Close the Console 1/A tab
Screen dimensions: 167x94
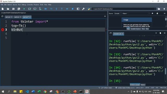(x=122, y=34)
